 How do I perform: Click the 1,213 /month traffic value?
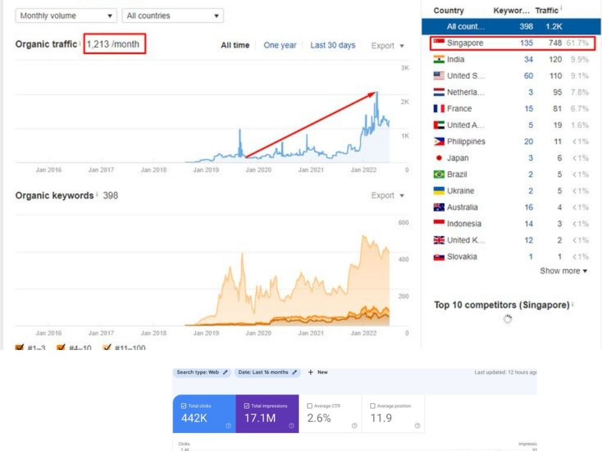tap(113, 44)
